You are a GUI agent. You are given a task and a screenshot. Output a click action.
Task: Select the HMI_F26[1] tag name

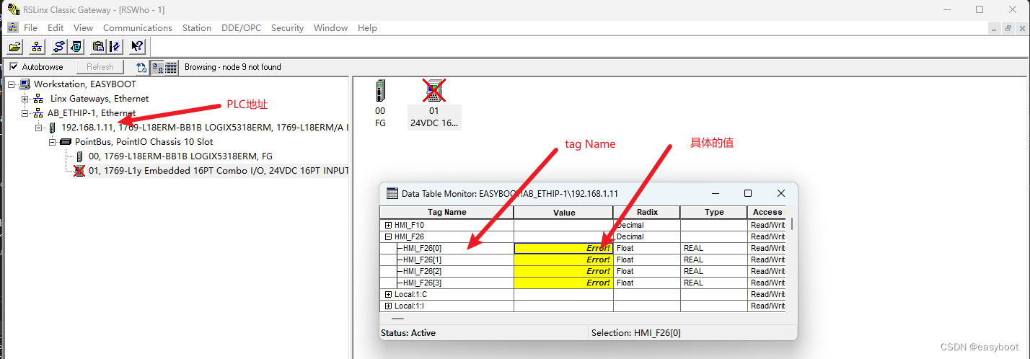[422, 260]
